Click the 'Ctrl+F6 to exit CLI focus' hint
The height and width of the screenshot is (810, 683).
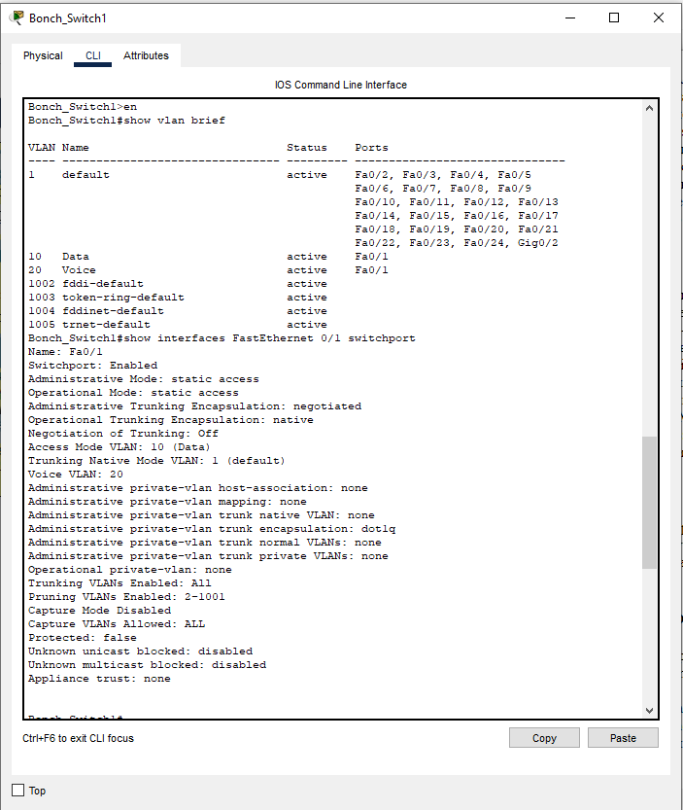[78, 738]
